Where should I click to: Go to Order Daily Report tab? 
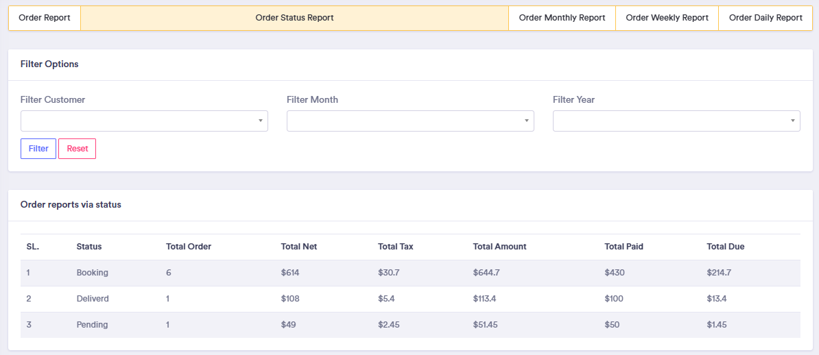click(765, 18)
